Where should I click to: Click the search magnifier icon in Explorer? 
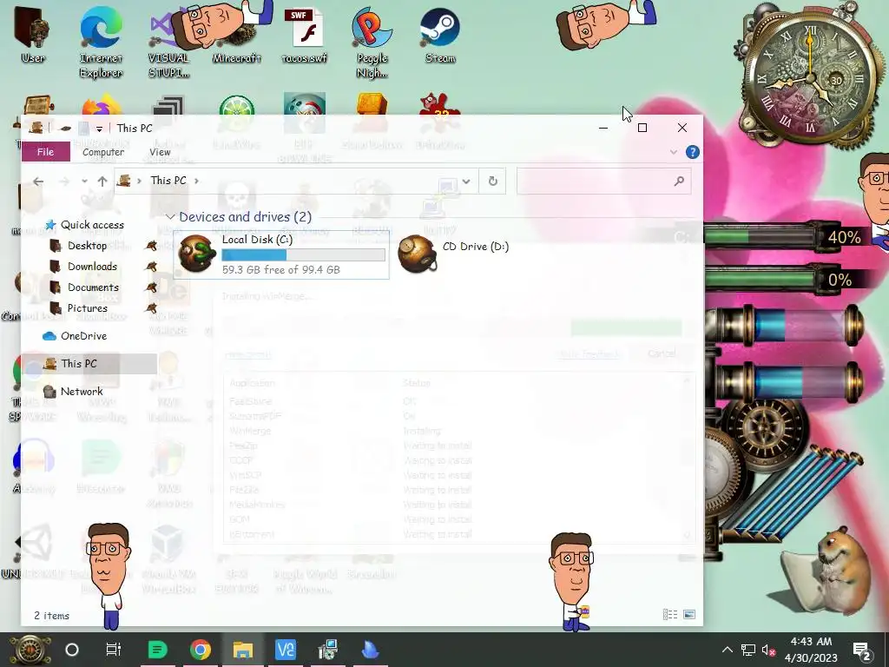(x=679, y=181)
